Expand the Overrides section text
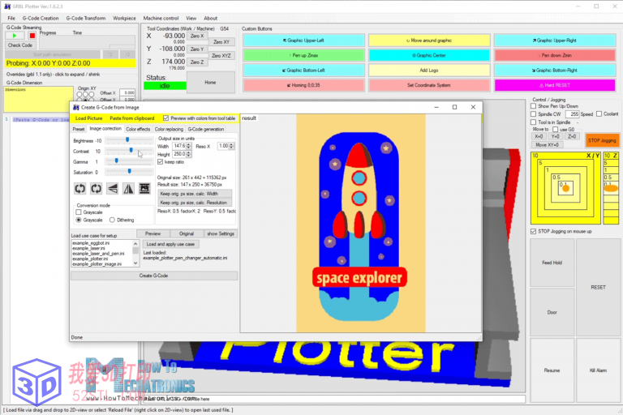Screen dimensions: 623x415 point(53,75)
